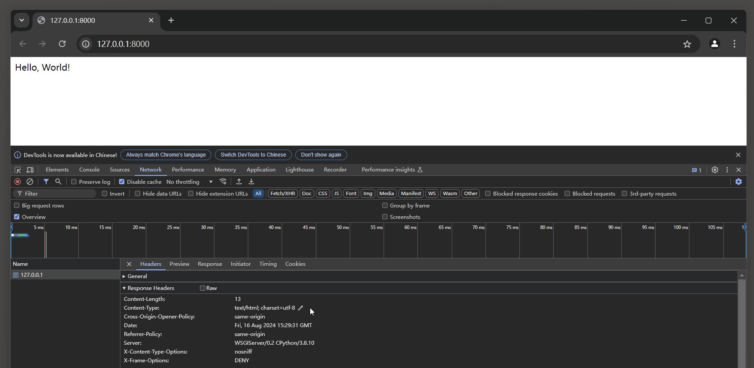Bookmark this page with star

click(x=687, y=44)
